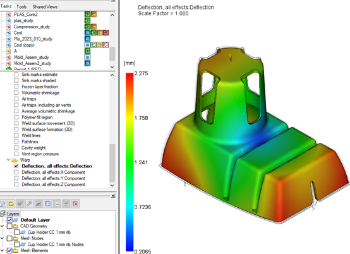The image size is (350, 254).
Task: Click pale red Warp icon on Cool (copy) row
Action: [106, 45]
